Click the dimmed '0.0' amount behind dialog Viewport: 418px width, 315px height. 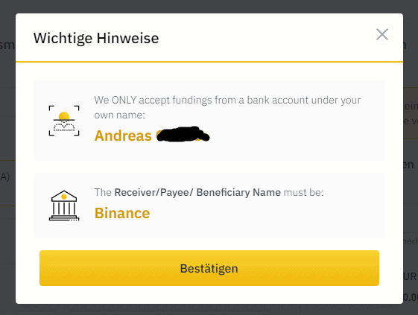pyautogui.click(x=411, y=297)
